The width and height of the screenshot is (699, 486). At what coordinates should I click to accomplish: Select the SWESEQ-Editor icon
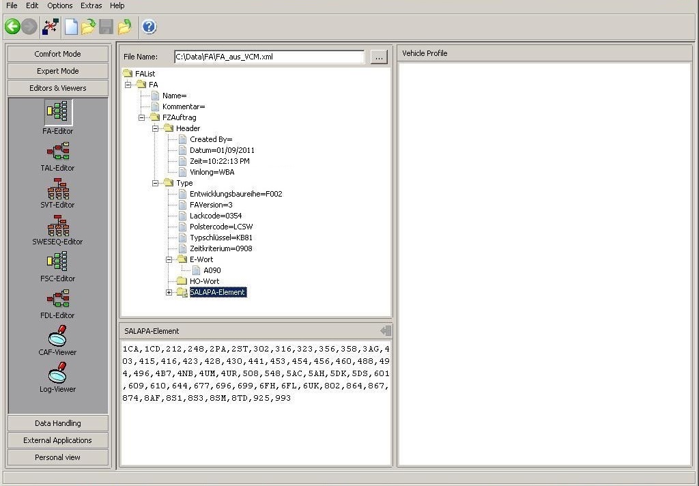58,226
